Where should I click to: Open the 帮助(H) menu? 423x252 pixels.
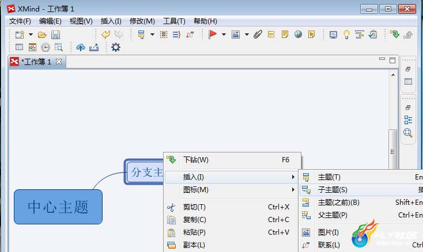click(205, 21)
